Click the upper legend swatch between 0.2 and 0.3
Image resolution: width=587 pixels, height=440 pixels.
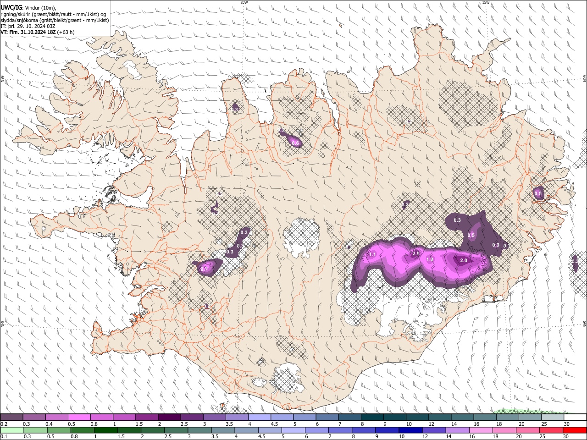[11, 418]
